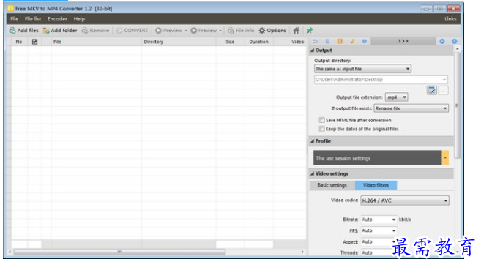Switch to the Video filters tab
The width and height of the screenshot is (481, 270).
[376, 185]
